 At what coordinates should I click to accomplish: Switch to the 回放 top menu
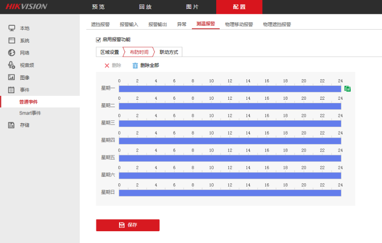click(145, 7)
